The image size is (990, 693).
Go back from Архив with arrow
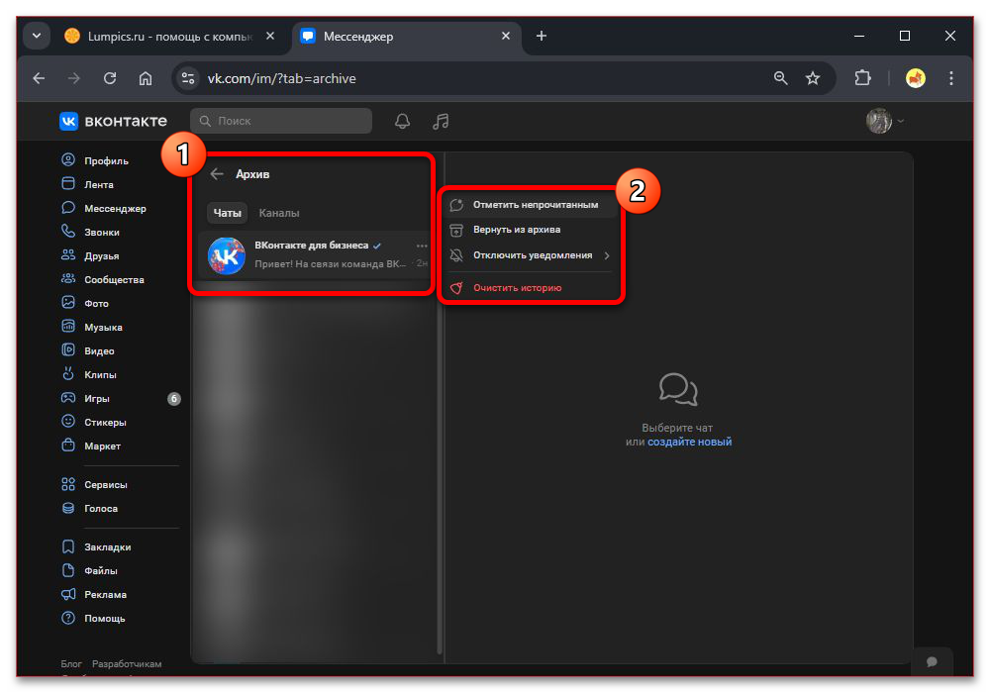coord(217,174)
